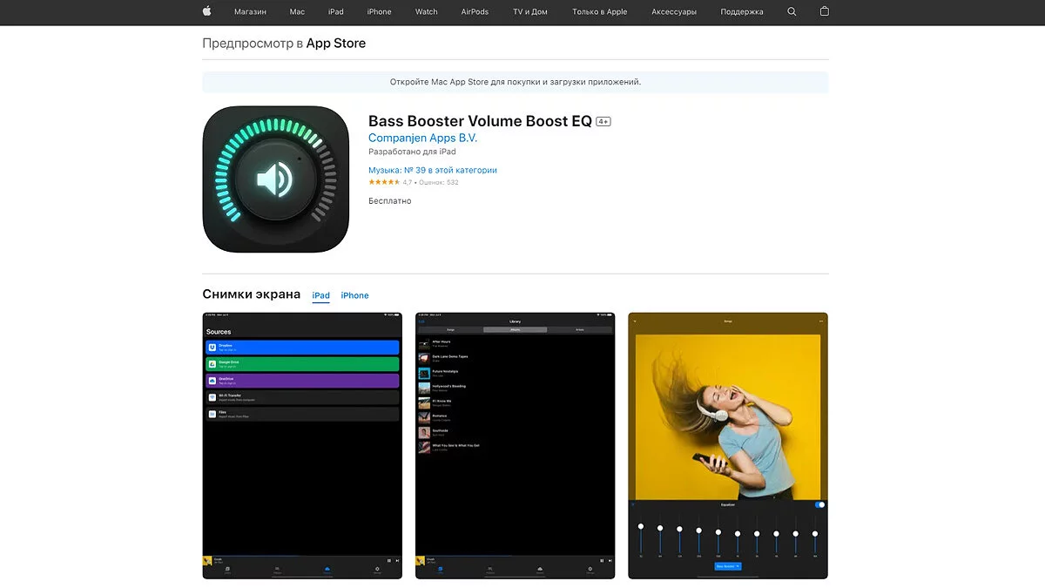Open the Mac menu item
1045x588 pixels.
(x=297, y=12)
